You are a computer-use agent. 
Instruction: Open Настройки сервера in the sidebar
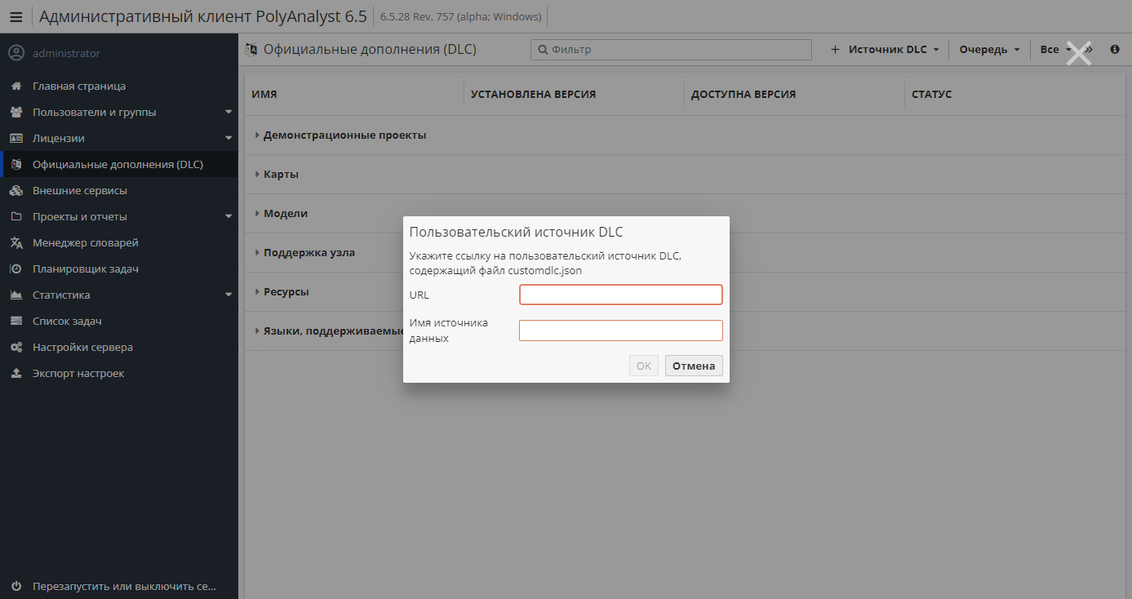119,347
